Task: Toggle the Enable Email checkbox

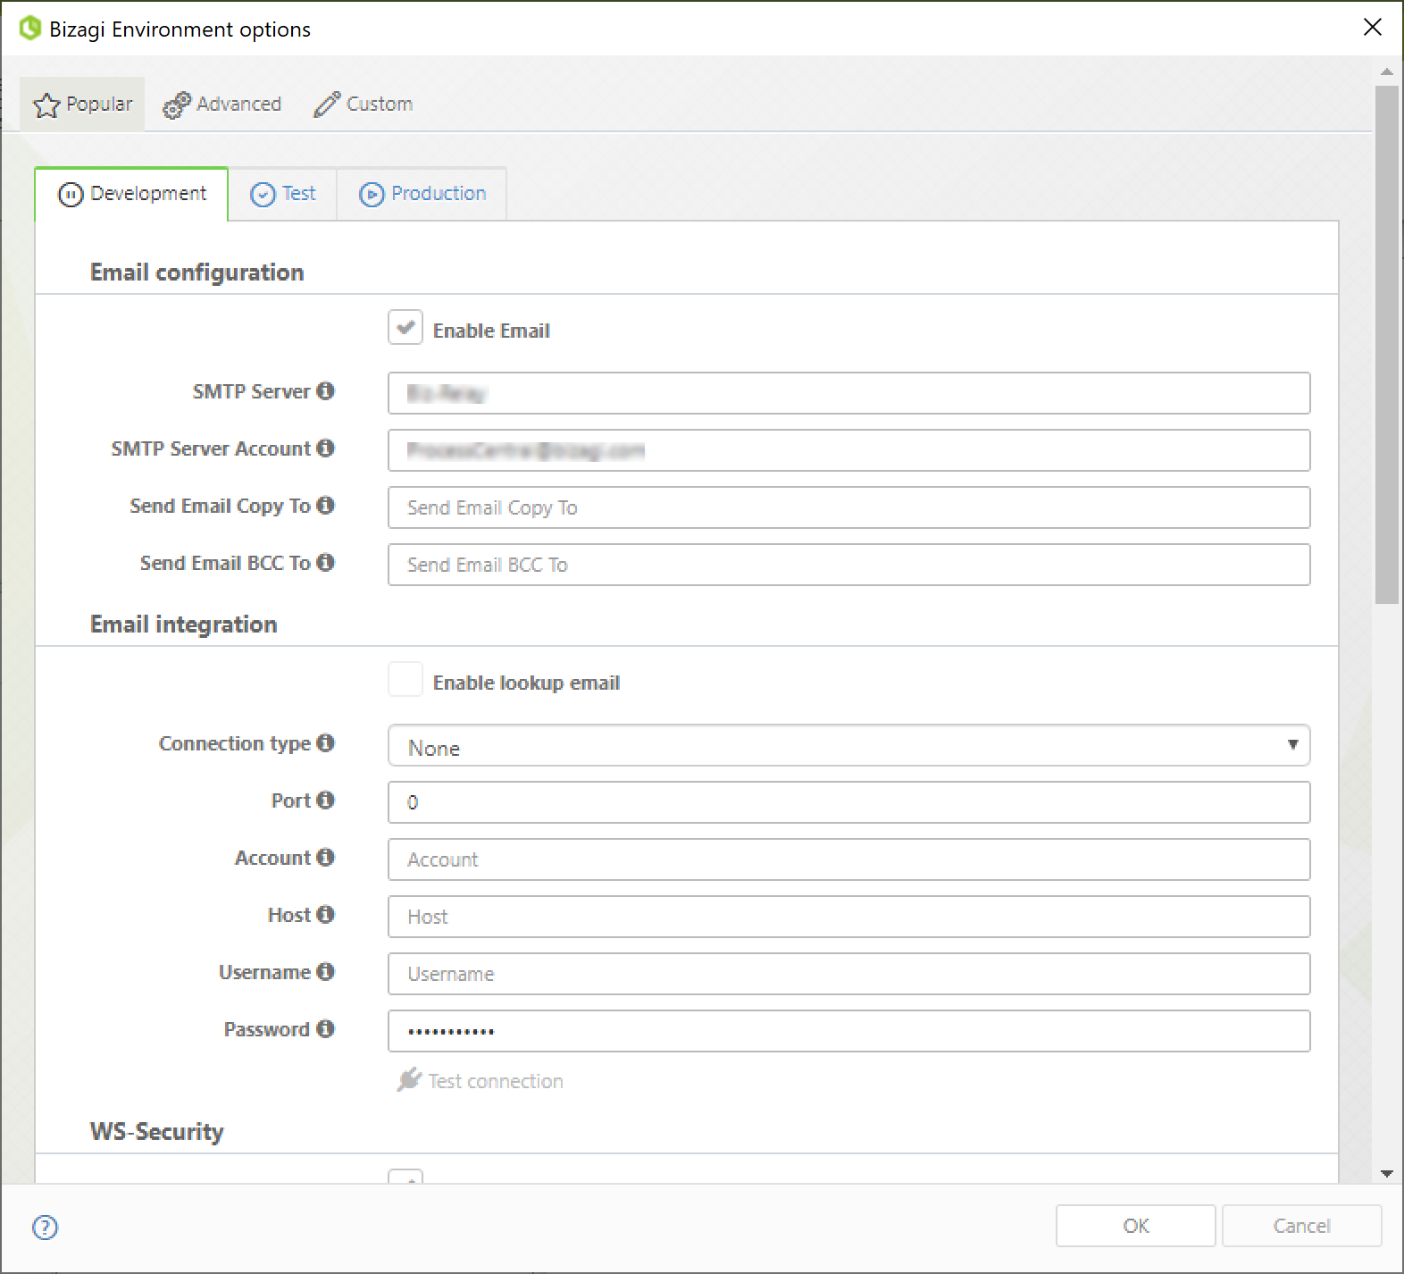Action: 405,328
